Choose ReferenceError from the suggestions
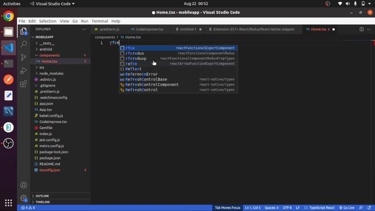 pyautogui.click(x=178, y=74)
